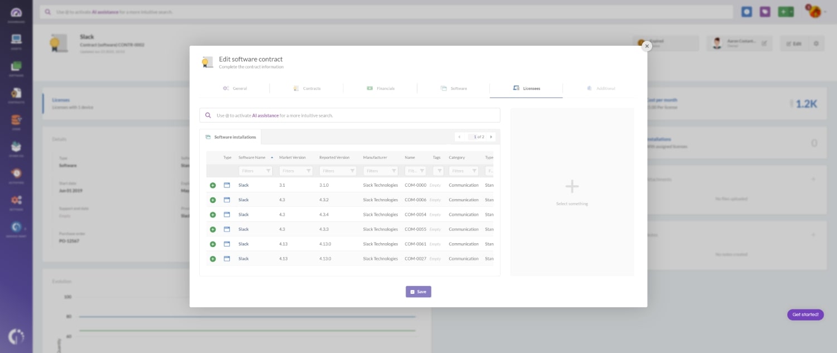Close the Edit software contract dialog

point(647,46)
